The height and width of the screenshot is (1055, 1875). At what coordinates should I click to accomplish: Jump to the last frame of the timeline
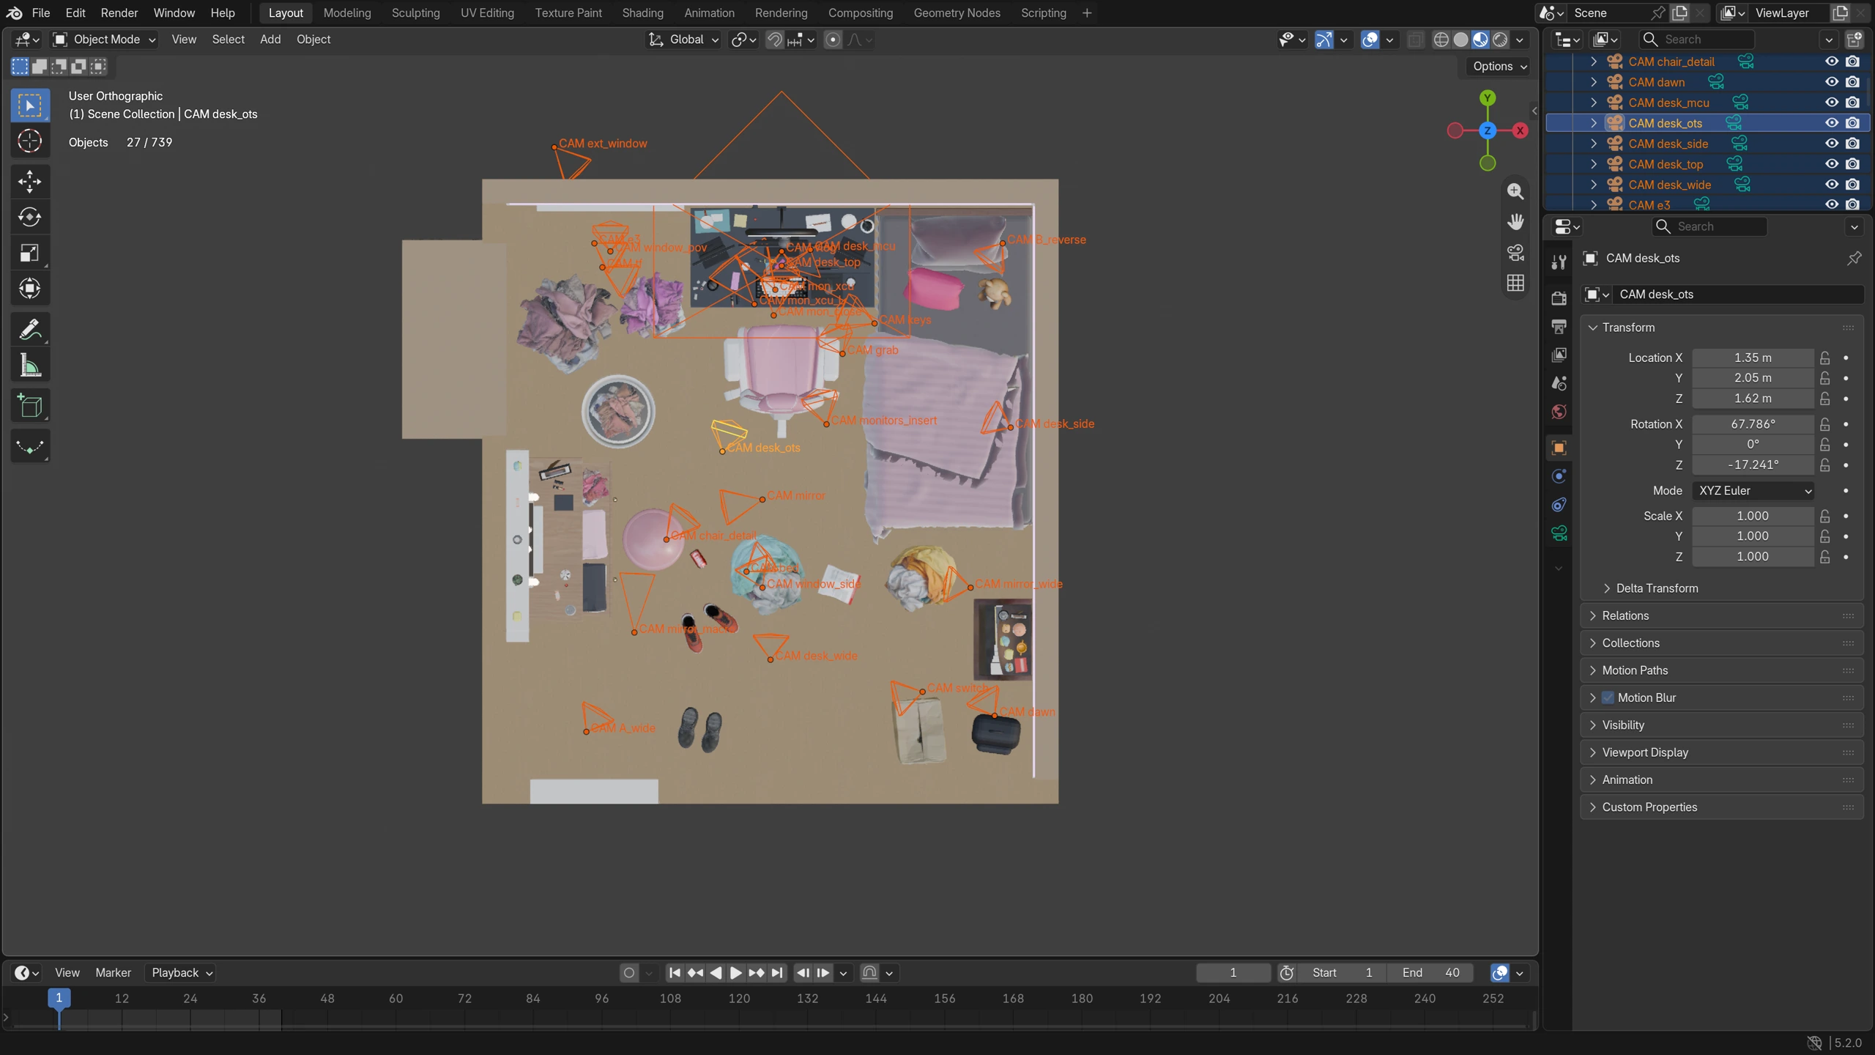(x=777, y=973)
